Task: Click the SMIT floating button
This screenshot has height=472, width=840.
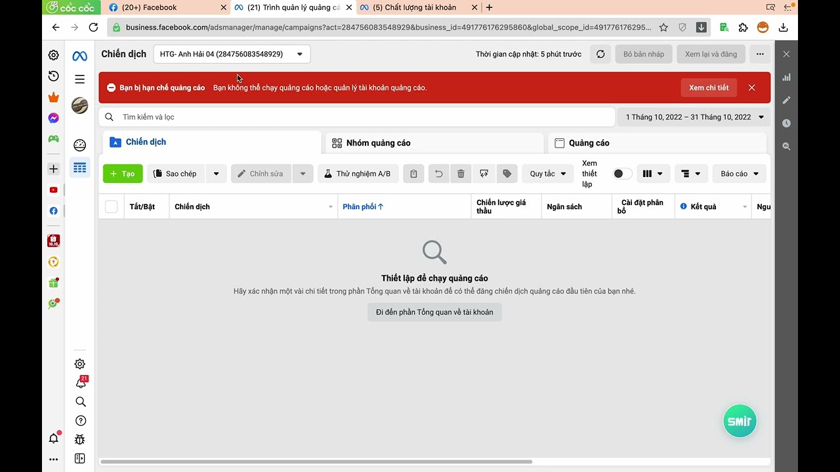Action: tap(740, 421)
